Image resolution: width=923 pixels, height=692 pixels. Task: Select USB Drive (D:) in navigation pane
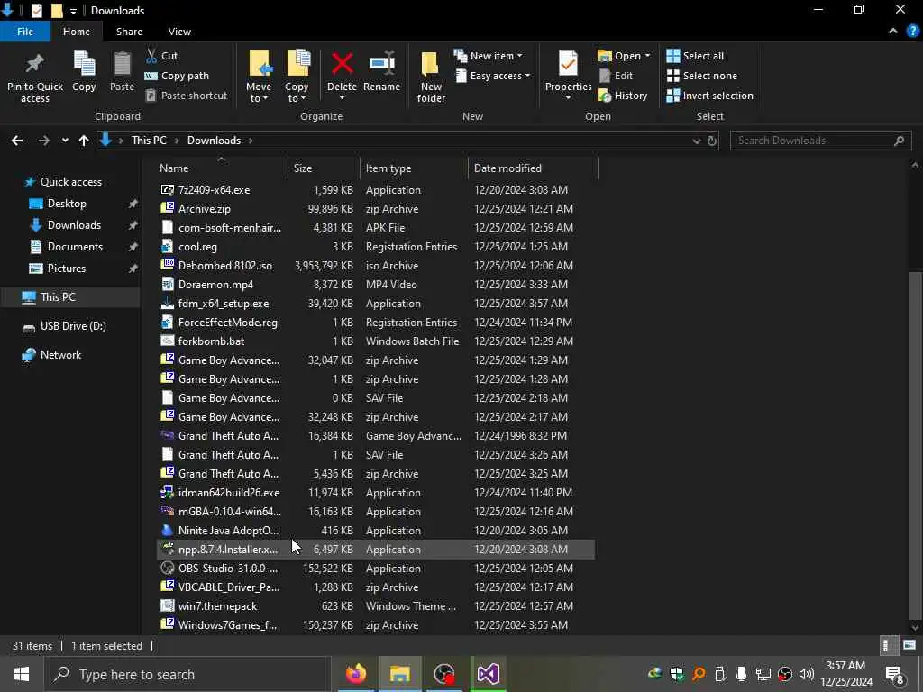[73, 326]
